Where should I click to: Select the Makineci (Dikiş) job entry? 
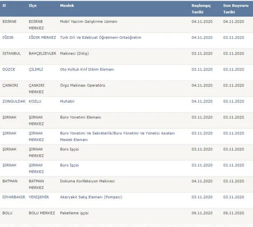click(74, 53)
